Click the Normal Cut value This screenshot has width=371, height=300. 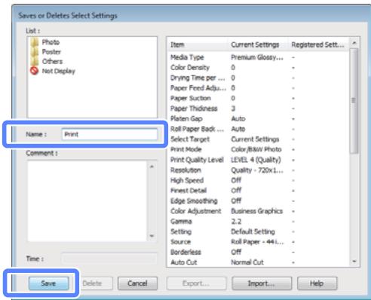tap(247, 262)
